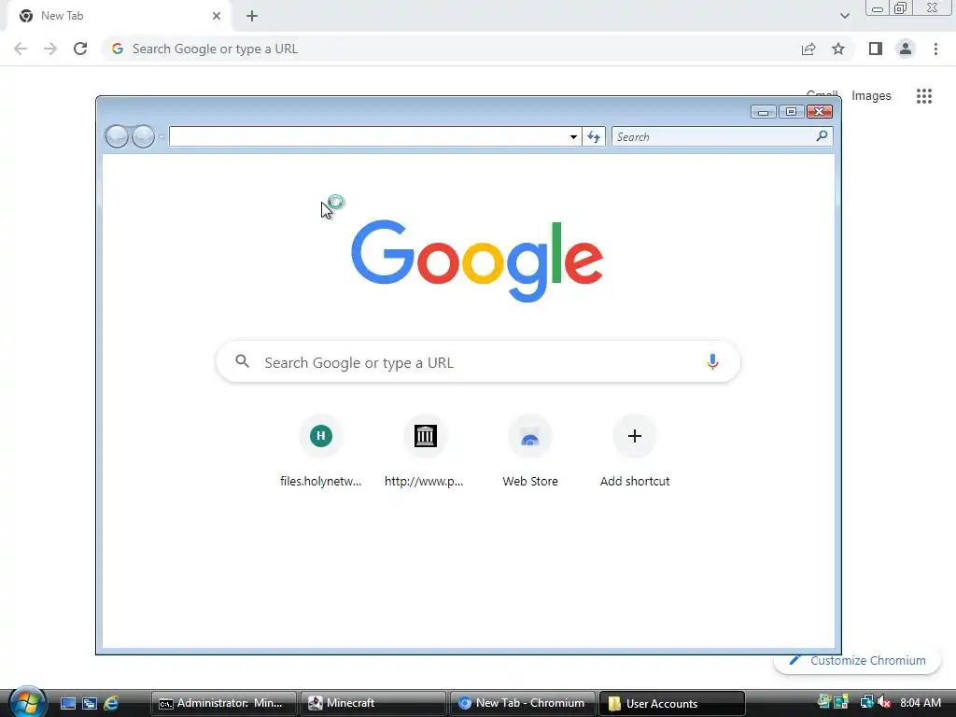
Task: Expand the Explorer address bar dropdown
Action: tap(573, 136)
